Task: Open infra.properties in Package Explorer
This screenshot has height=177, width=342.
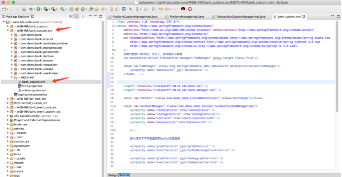Action: [x=31, y=86]
